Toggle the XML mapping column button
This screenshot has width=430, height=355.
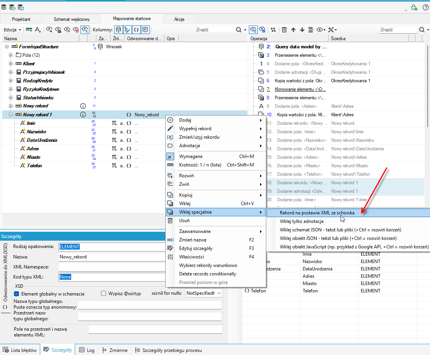(136, 30)
